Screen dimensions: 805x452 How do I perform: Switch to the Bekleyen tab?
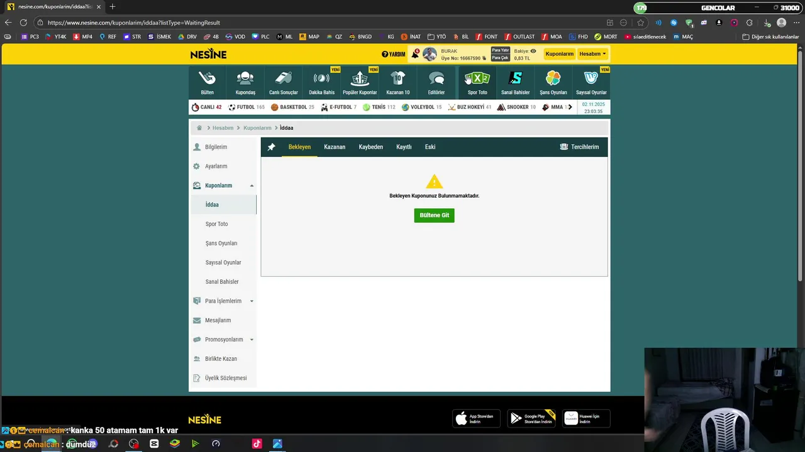pyautogui.click(x=299, y=147)
